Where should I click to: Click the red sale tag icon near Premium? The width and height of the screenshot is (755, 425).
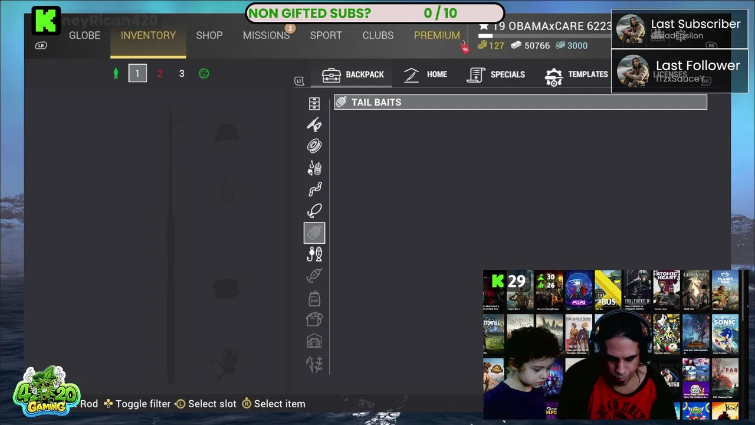(465, 48)
